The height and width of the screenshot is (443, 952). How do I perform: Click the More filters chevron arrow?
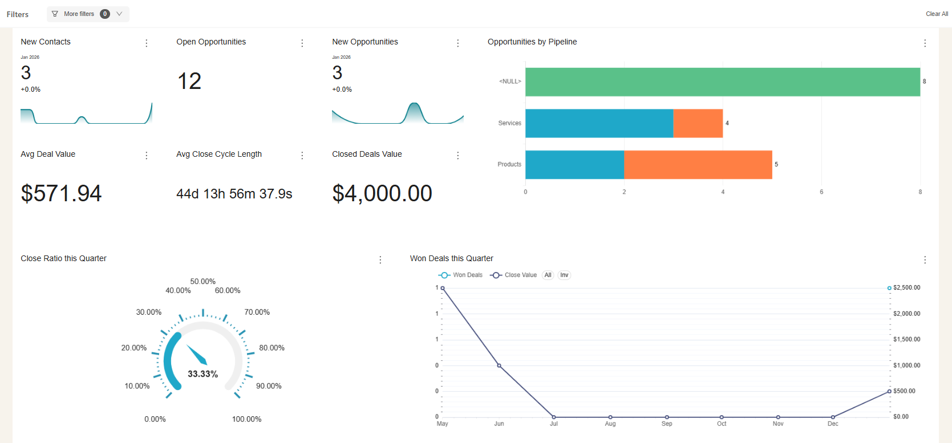[119, 14]
